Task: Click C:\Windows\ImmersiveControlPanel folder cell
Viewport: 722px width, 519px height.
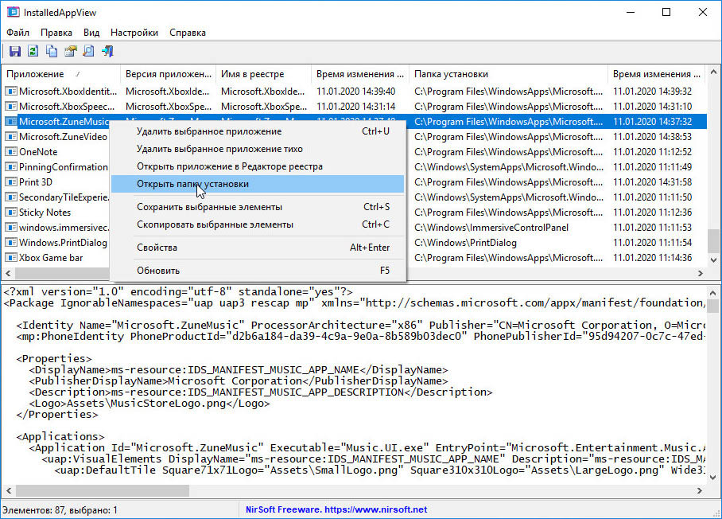Action: 491,227
